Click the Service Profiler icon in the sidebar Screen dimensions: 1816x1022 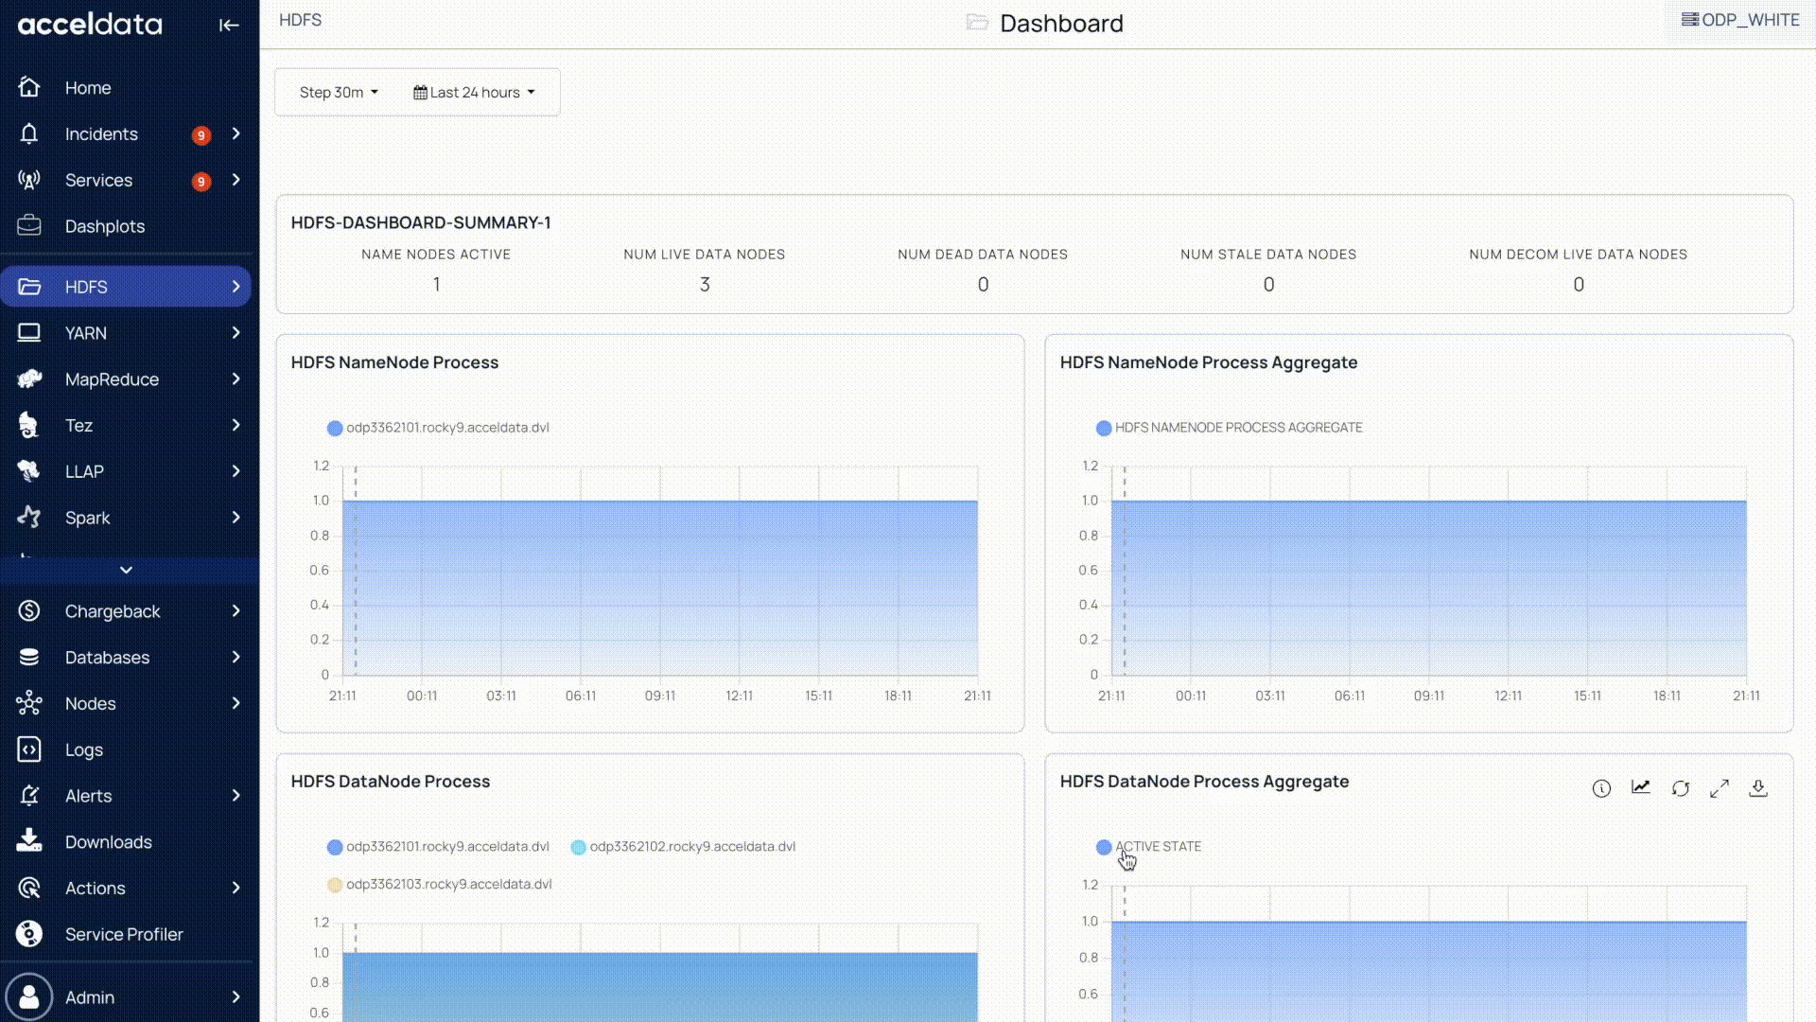click(29, 934)
